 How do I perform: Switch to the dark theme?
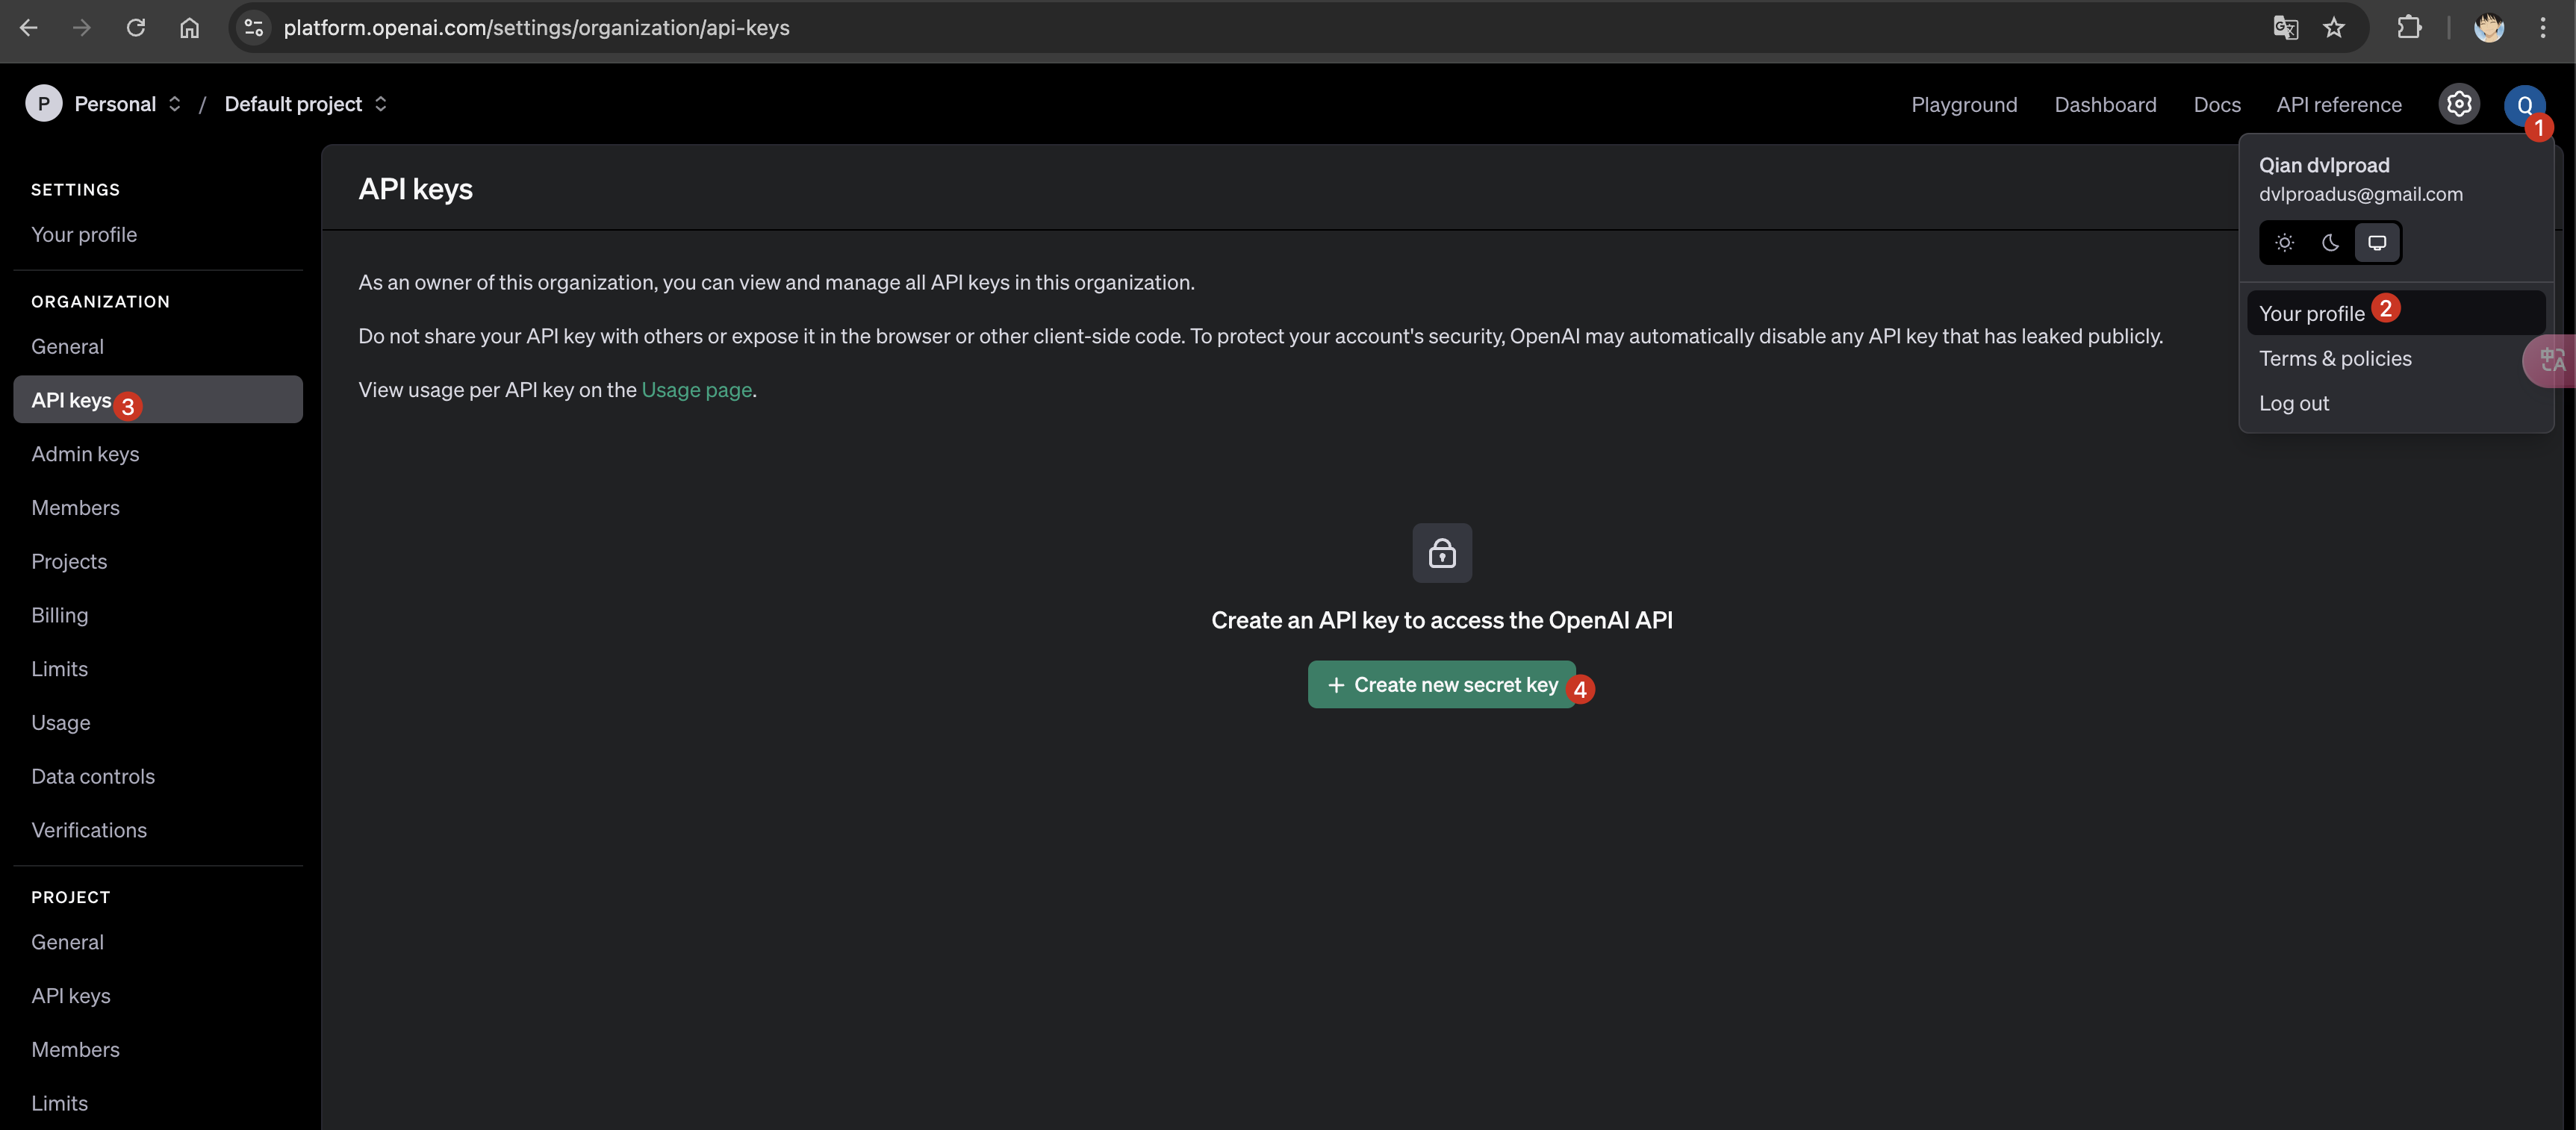point(2330,243)
